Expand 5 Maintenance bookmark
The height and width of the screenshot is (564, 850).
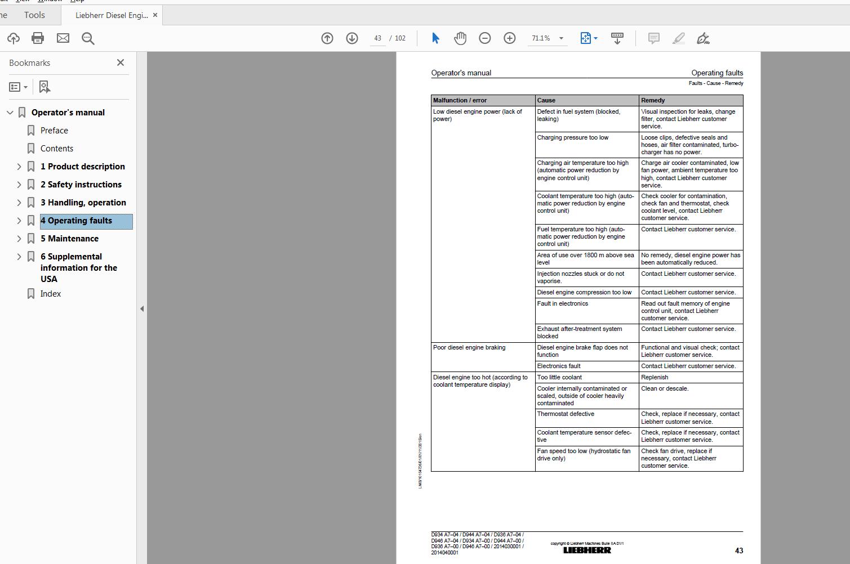pos(19,239)
